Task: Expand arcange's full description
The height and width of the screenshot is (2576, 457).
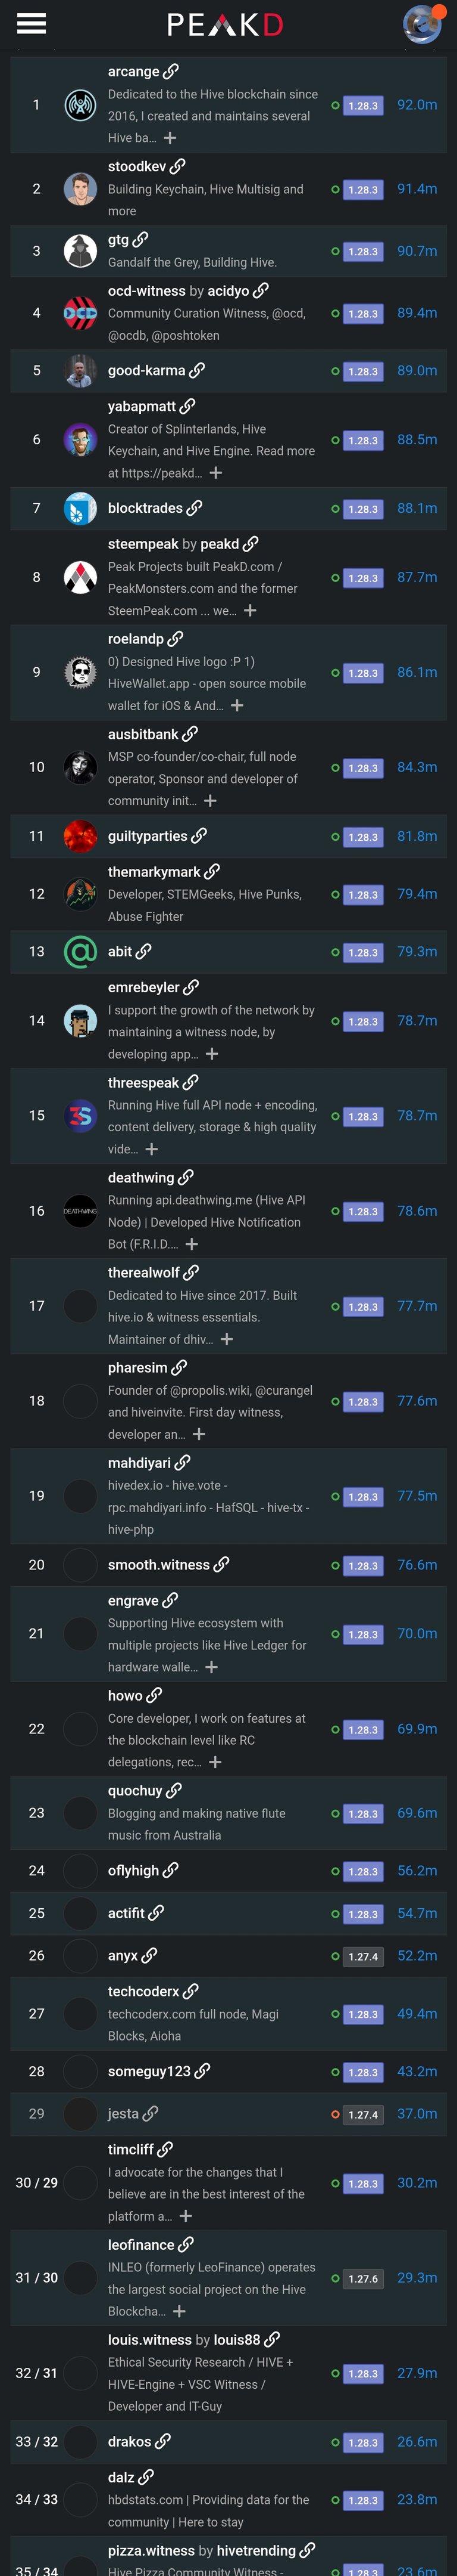Action: coord(170,138)
